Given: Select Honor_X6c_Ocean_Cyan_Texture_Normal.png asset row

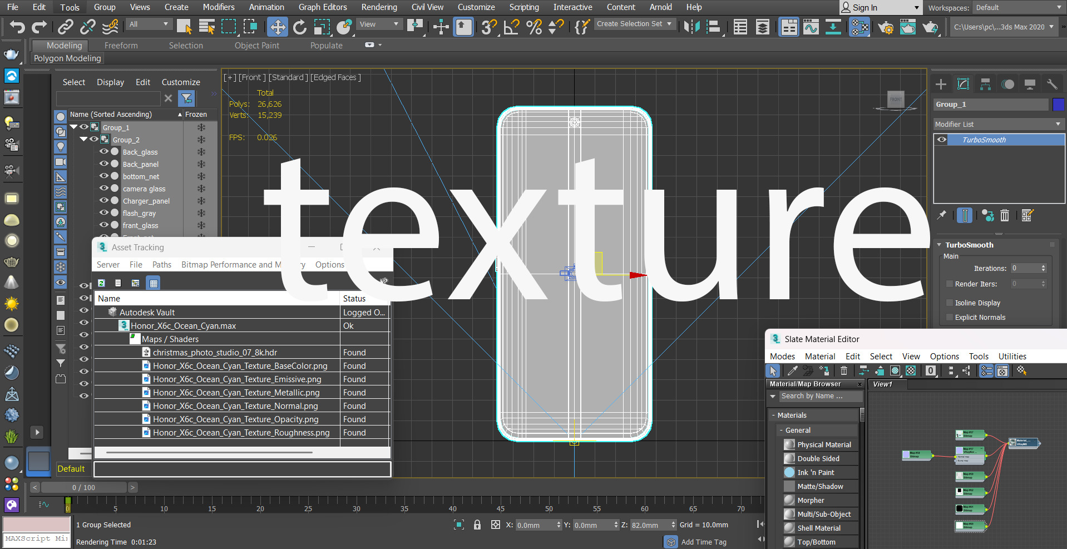Looking at the screenshot, I should (242, 406).
